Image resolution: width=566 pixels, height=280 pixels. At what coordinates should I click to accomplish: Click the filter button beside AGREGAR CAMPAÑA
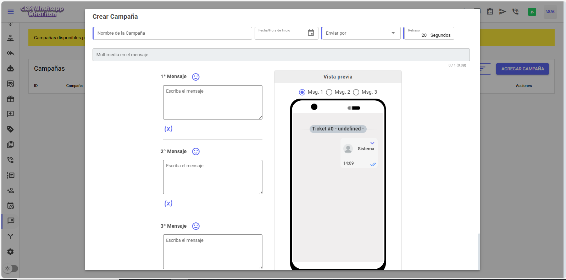coord(484,69)
